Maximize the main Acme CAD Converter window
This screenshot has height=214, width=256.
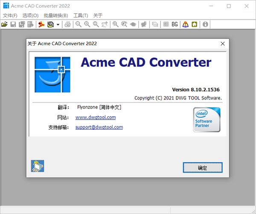click(x=229, y=6)
